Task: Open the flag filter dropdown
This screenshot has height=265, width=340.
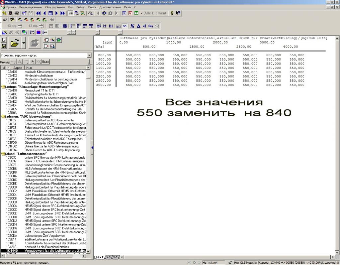Action: click(32, 62)
